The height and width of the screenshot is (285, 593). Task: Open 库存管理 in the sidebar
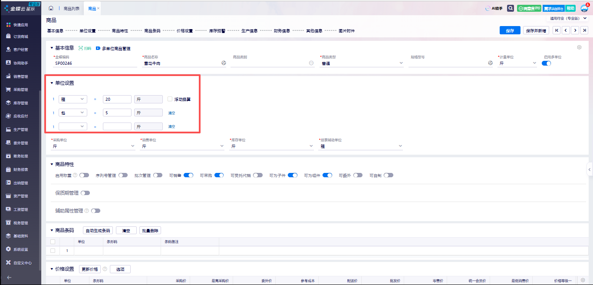tap(20, 103)
